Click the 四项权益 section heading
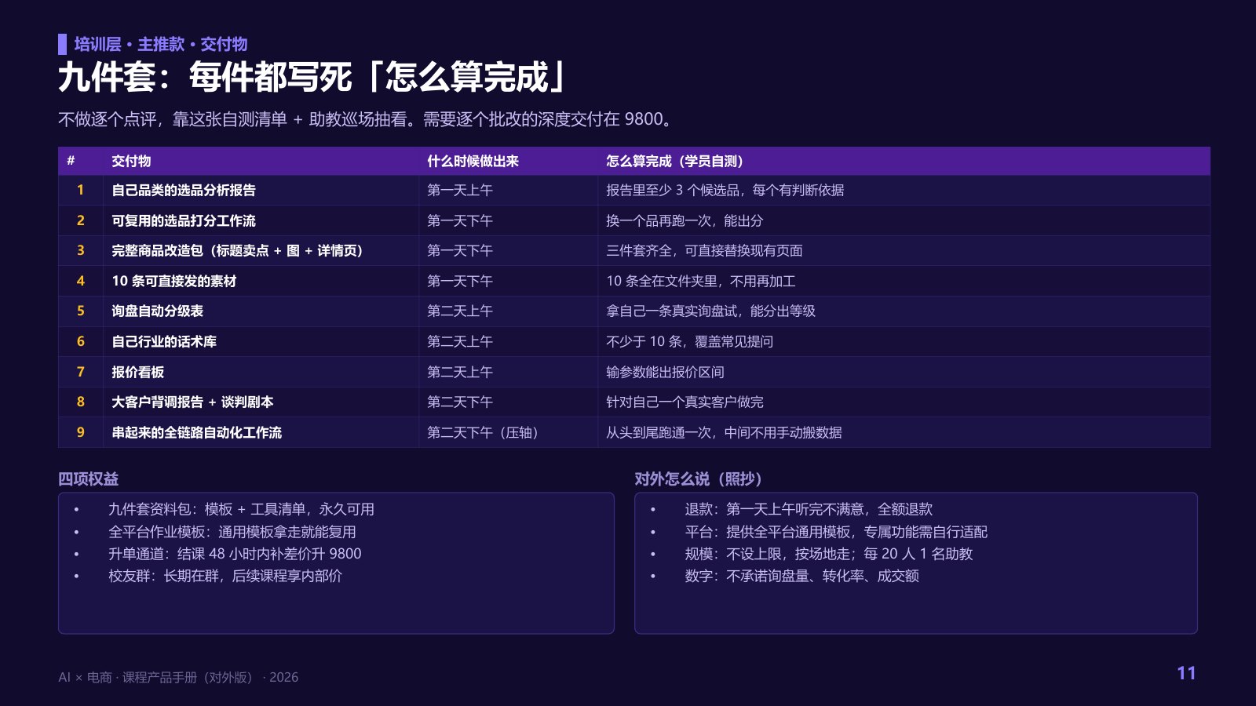The height and width of the screenshot is (706, 1256). coord(88,479)
